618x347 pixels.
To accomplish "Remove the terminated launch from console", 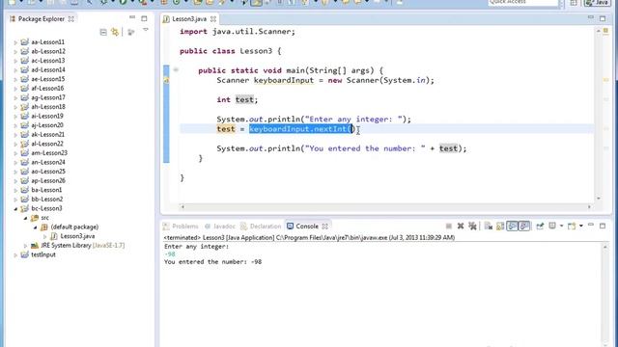I will coord(461,227).
